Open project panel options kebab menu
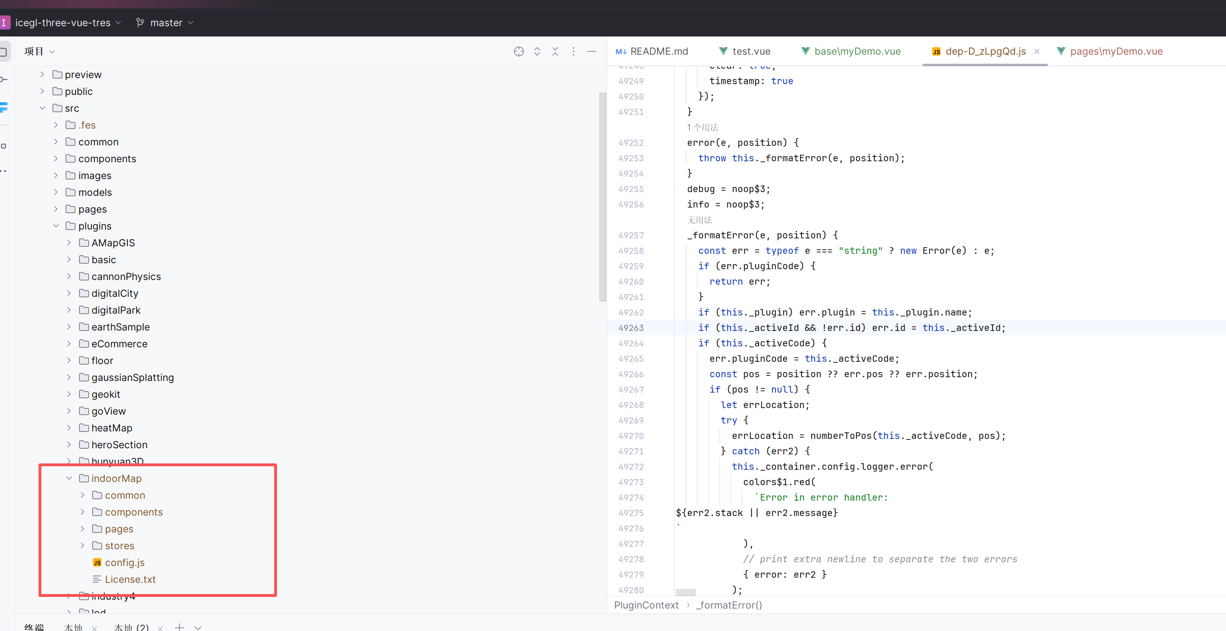Screen dimensions: 1226x631 click(x=574, y=51)
